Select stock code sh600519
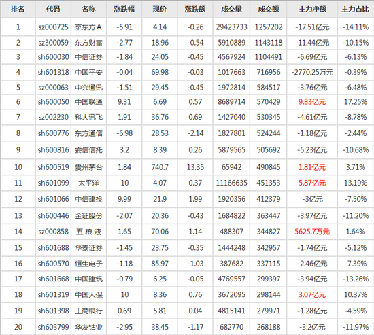Image resolution: width=374 pixels, height=335 pixels. tap(53, 167)
